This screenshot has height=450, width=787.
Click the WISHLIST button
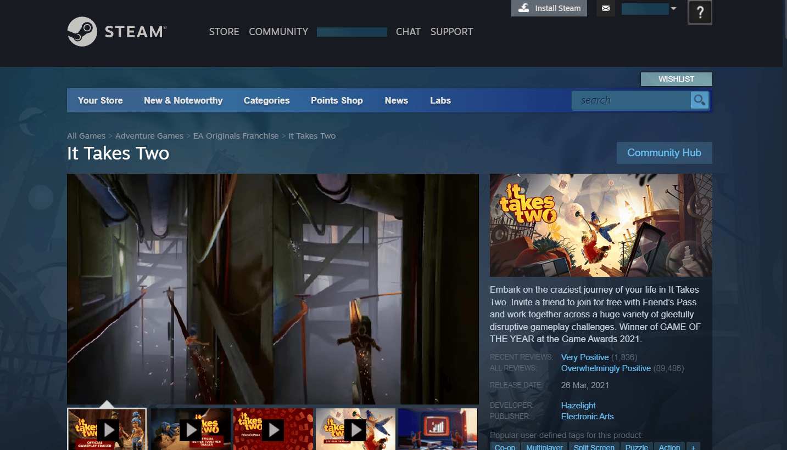tap(676, 79)
